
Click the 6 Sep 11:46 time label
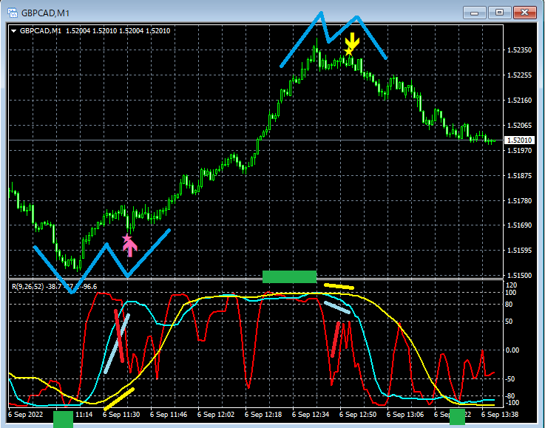pyautogui.click(x=169, y=415)
